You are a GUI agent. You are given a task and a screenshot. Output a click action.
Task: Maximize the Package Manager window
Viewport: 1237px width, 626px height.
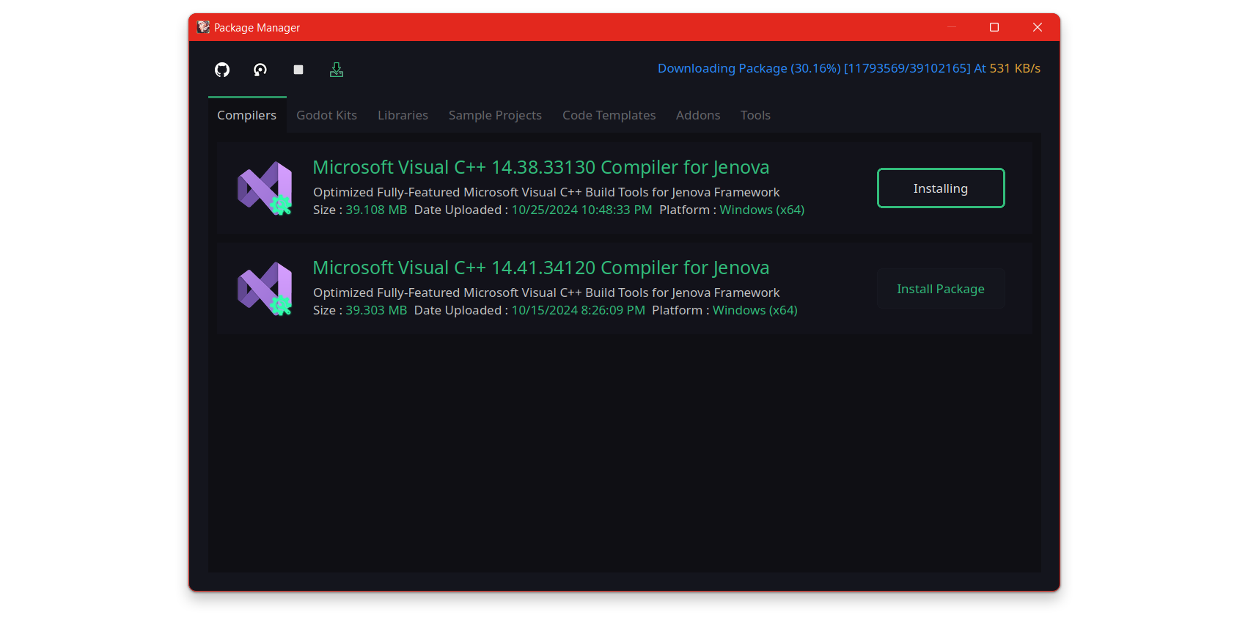tap(994, 27)
